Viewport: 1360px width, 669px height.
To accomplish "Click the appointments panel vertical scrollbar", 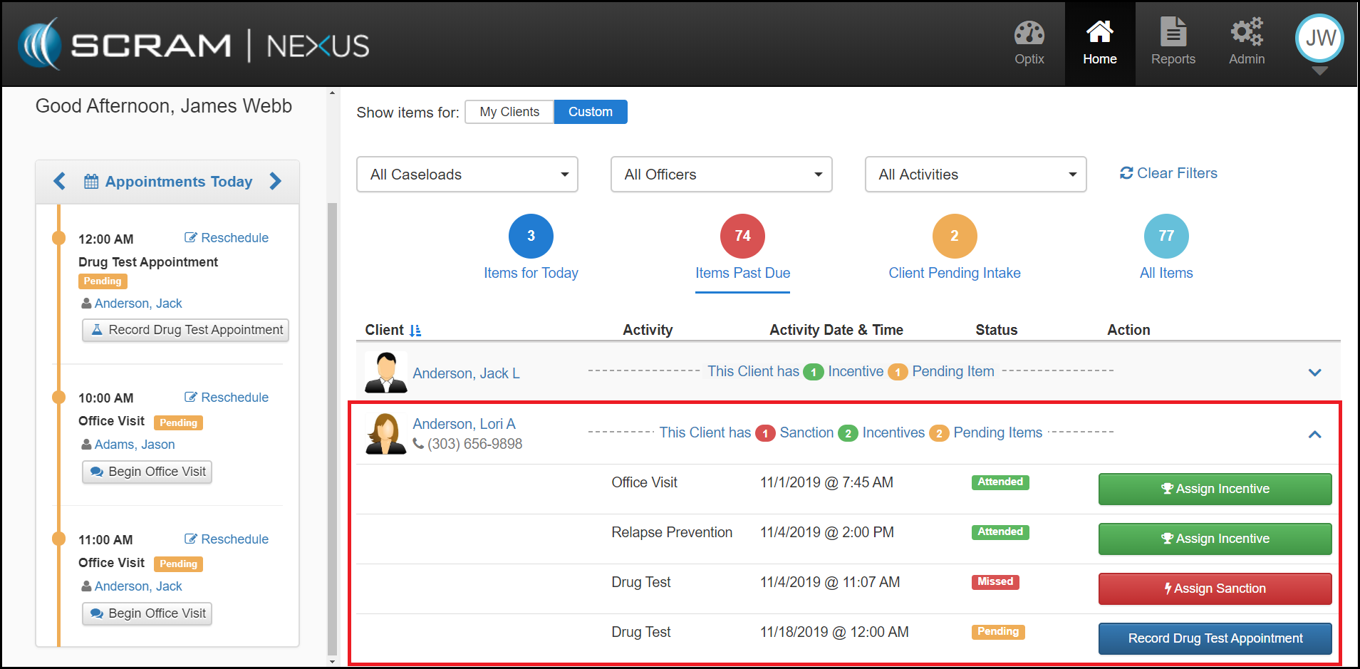I will (x=332, y=427).
